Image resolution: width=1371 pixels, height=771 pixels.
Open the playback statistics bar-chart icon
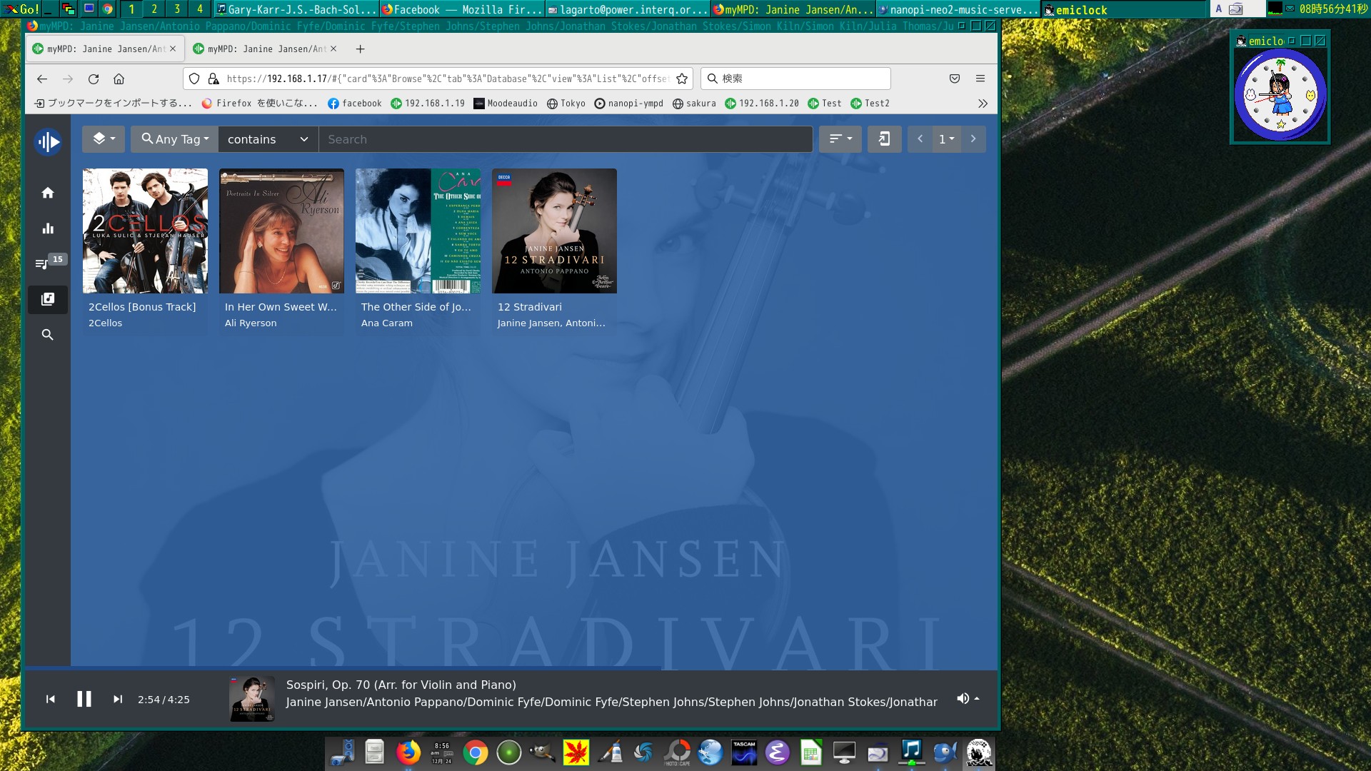48,228
